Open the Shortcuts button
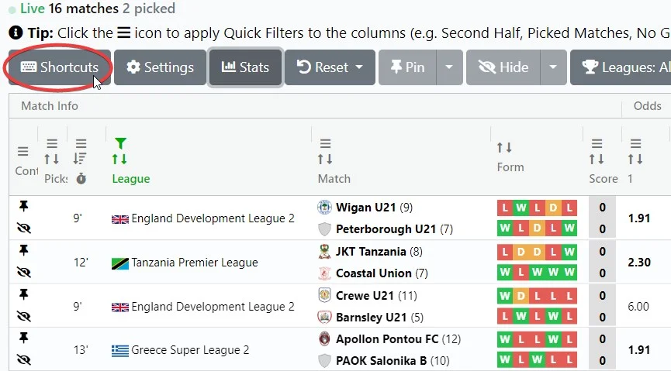671x371 pixels. [x=60, y=67]
